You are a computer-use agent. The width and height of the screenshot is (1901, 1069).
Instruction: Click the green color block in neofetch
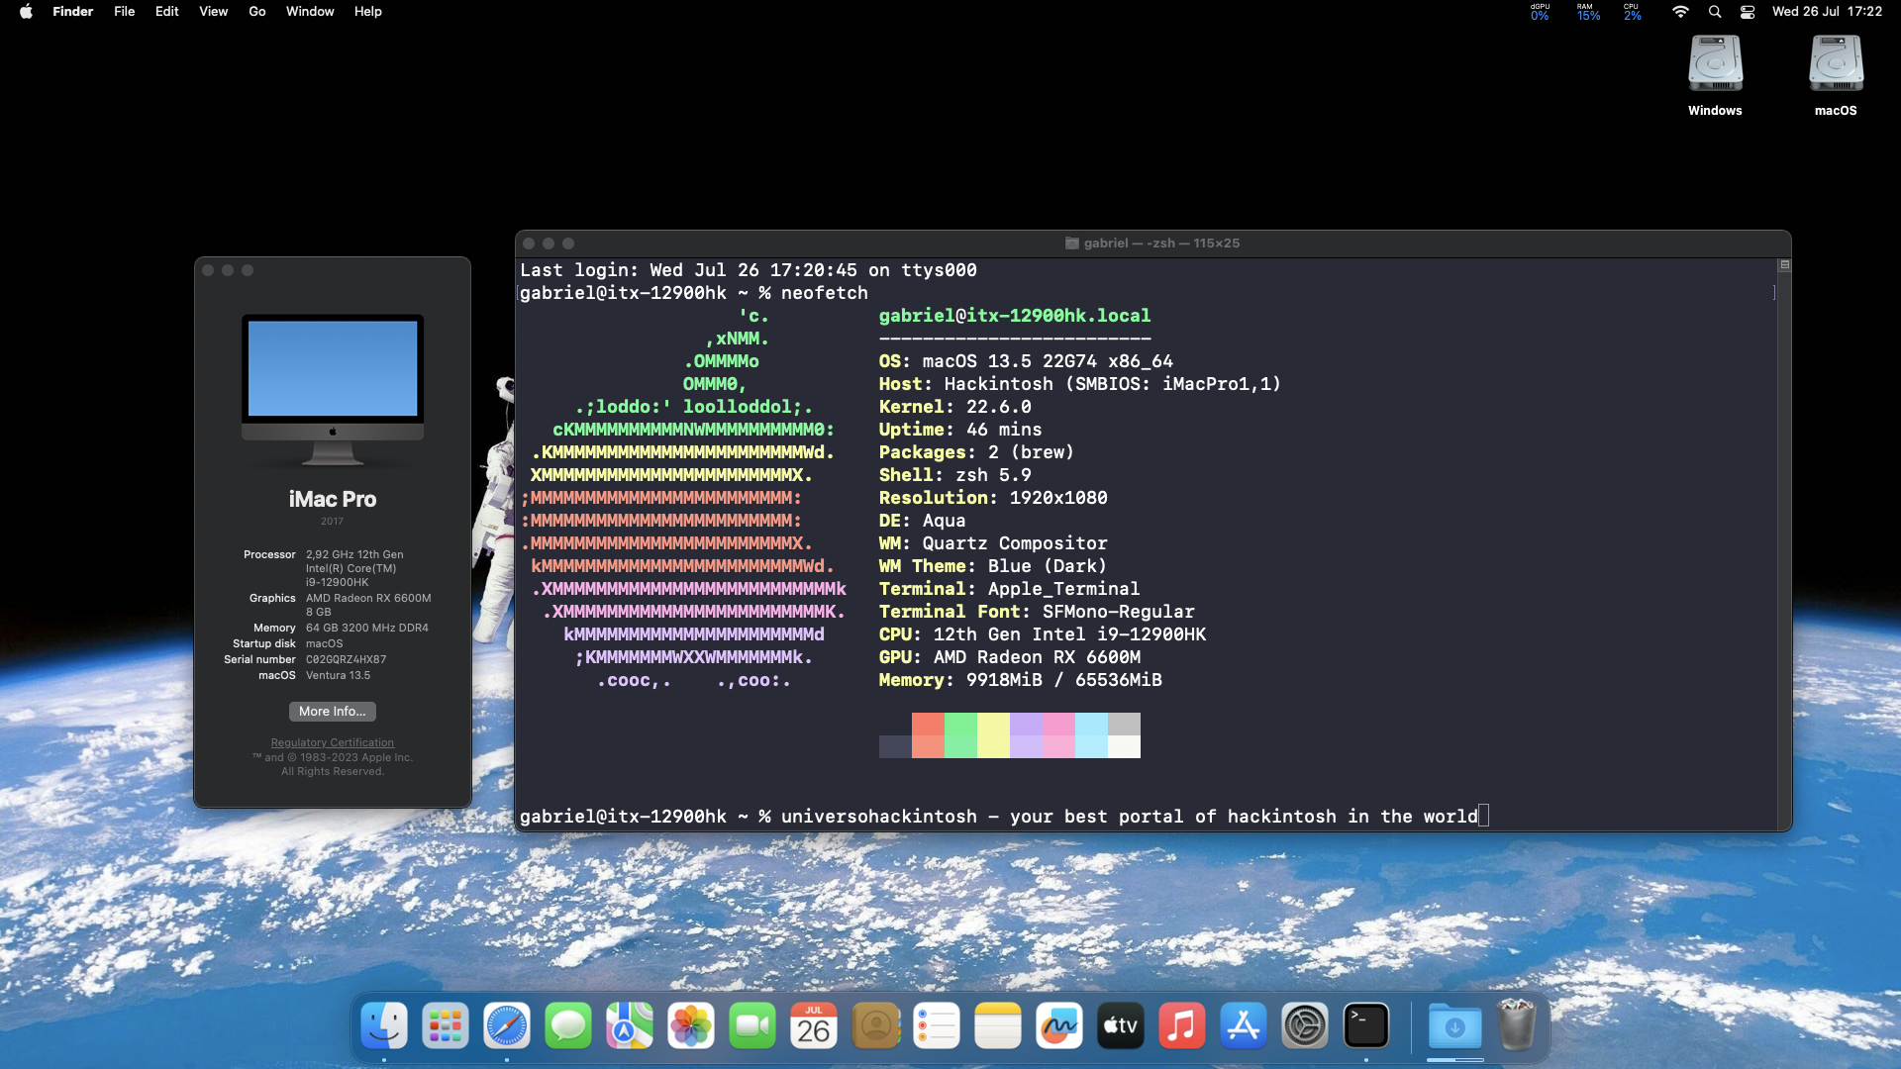(960, 735)
